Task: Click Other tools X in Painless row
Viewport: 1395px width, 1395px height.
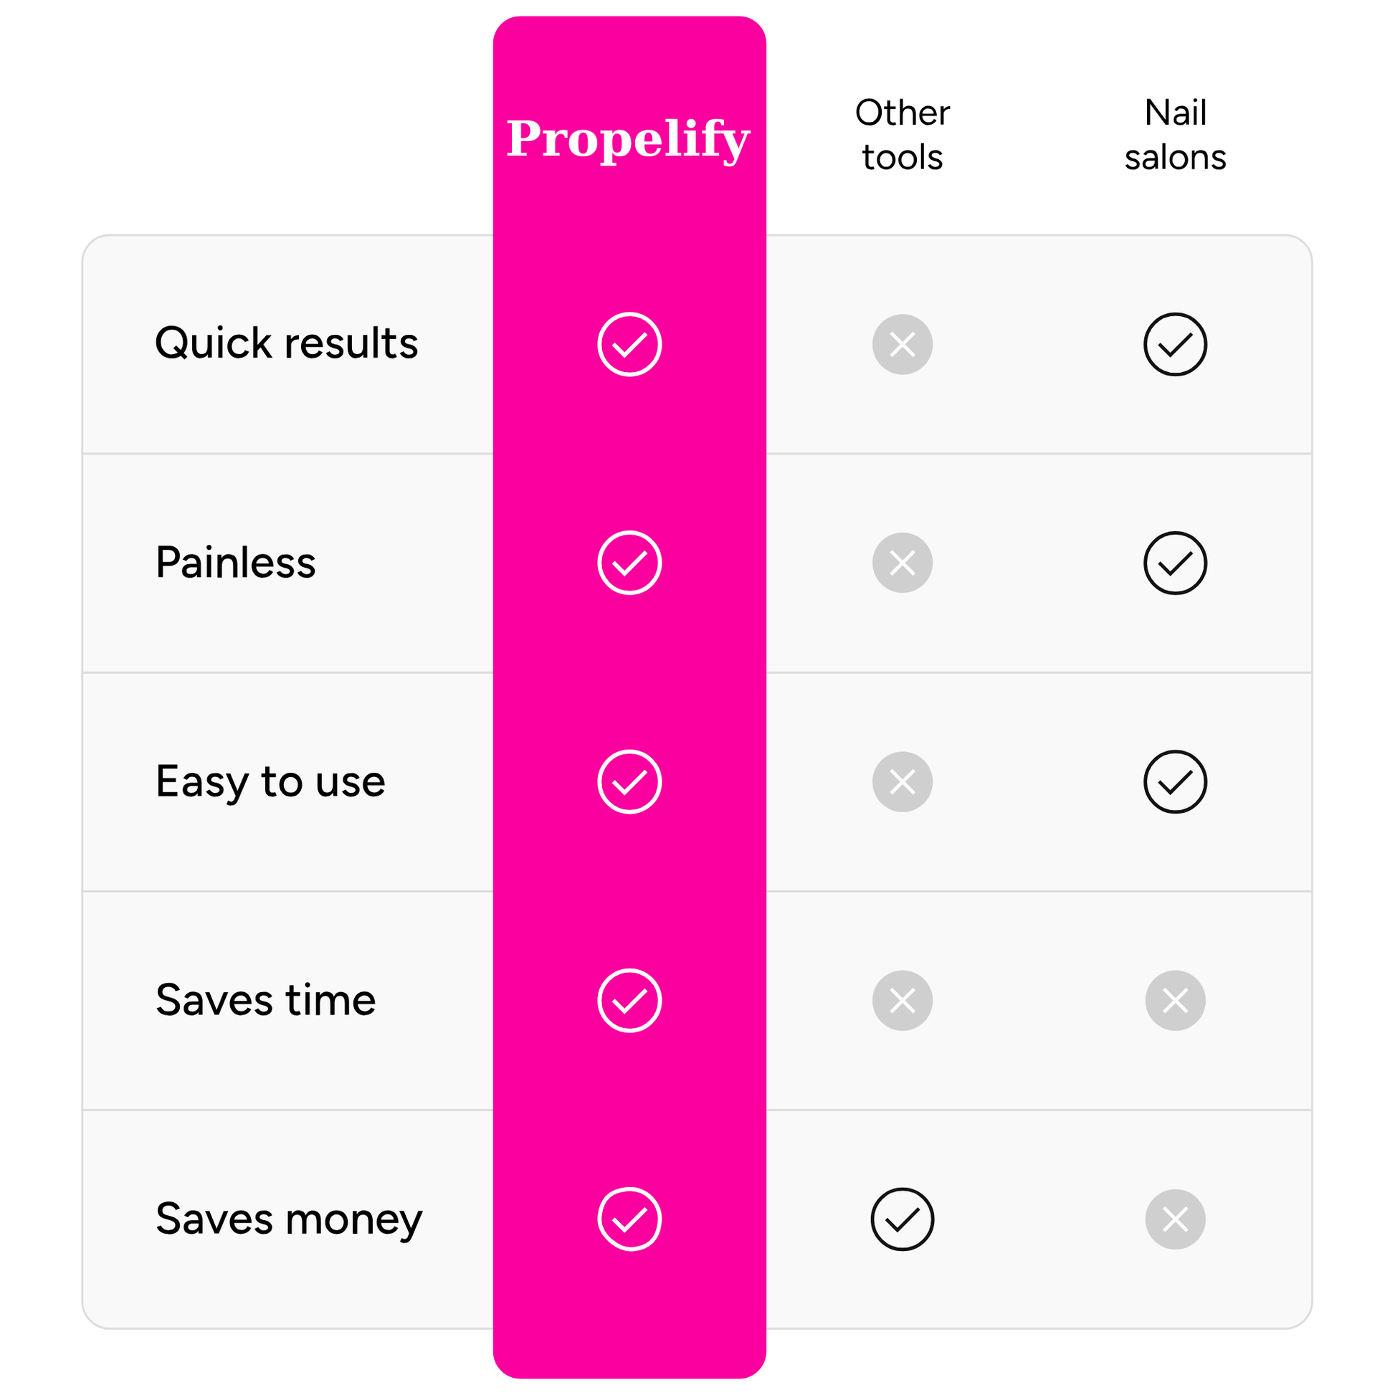Action: (x=902, y=563)
